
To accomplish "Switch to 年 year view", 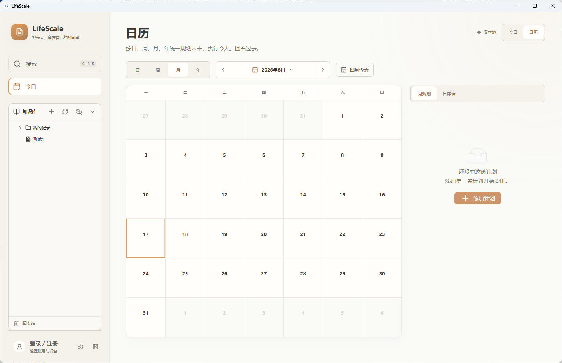I will pos(198,70).
